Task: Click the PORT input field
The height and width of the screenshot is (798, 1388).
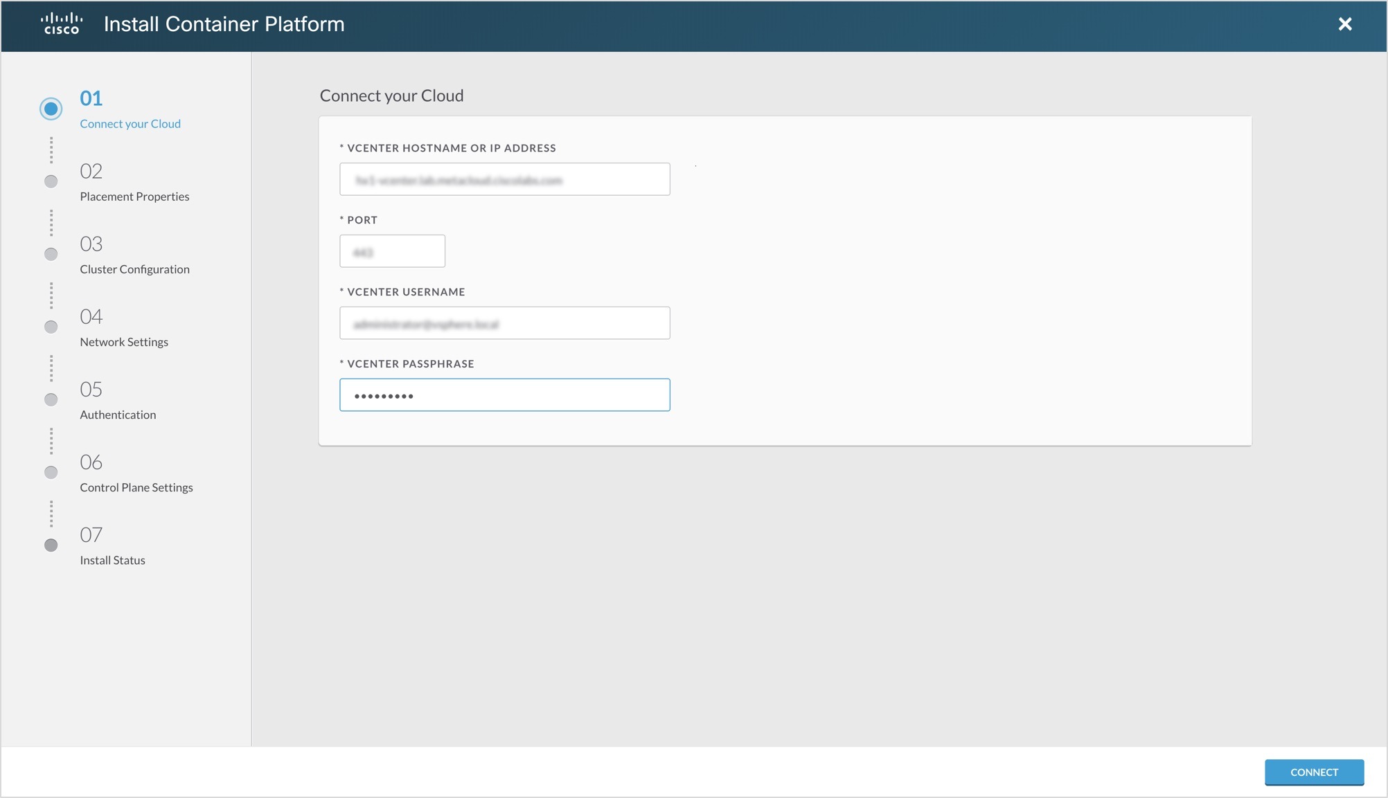Action: (392, 251)
